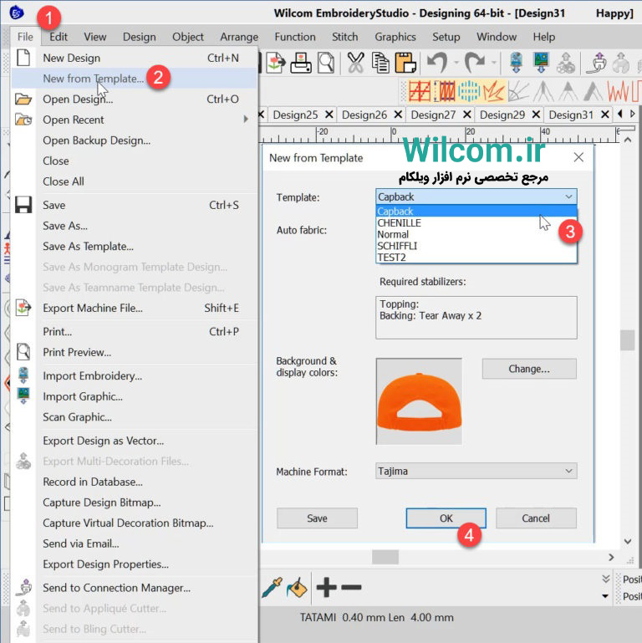Pick TEST2 from template list
The width and height of the screenshot is (642, 643).
(x=476, y=258)
